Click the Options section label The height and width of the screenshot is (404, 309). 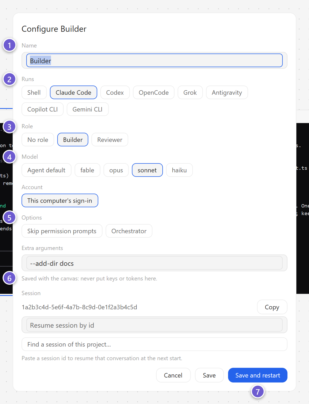(32, 218)
